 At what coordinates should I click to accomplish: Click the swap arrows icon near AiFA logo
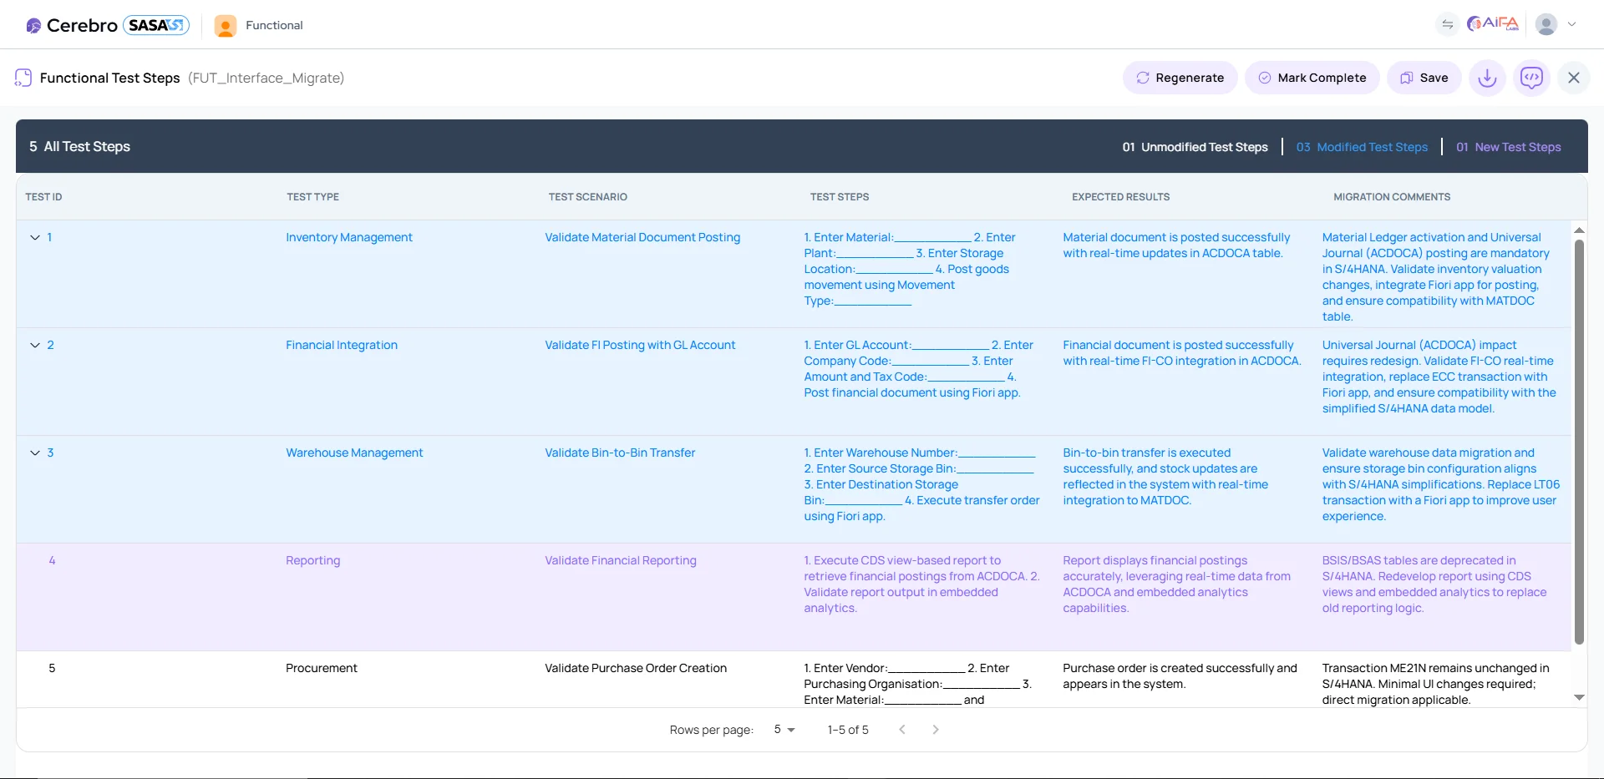1448,24
